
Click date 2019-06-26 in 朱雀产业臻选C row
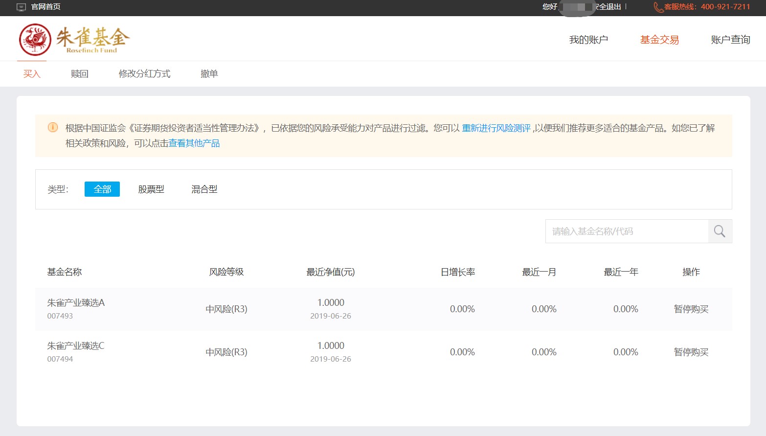[x=331, y=359]
